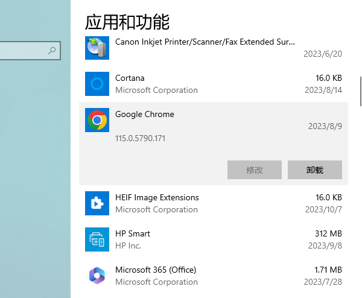Image resolution: width=362 pixels, height=298 pixels.
Task: Click the HP Inc. publisher text
Action: click(128, 246)
